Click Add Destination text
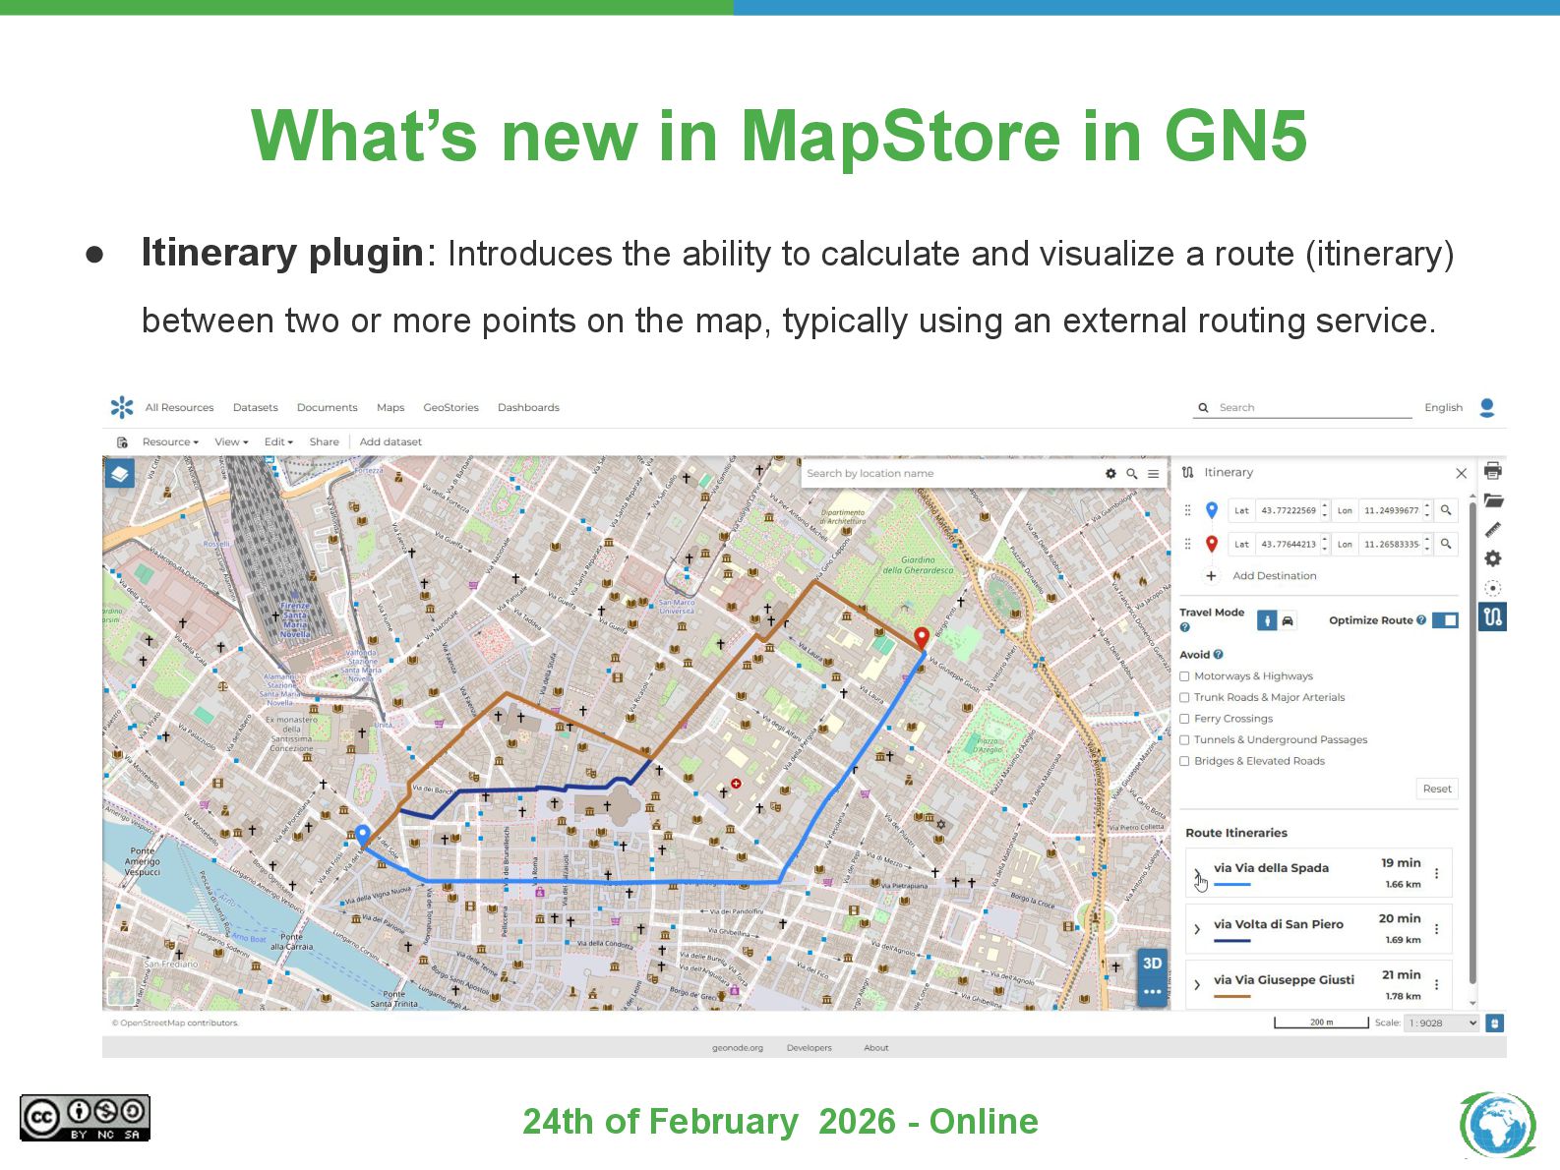This screenshot has width=1560, height=1170. [1274, 576]
